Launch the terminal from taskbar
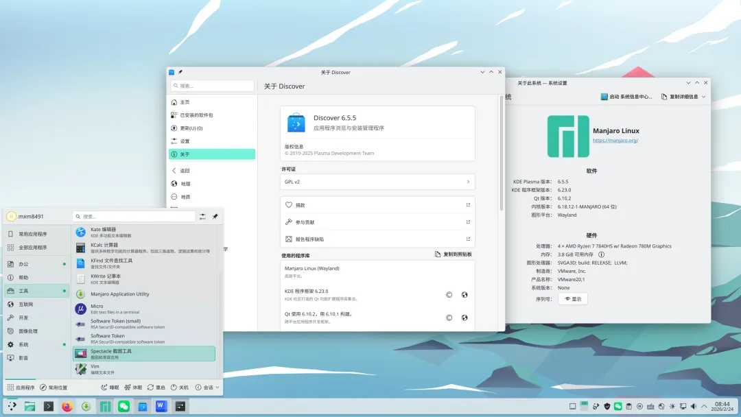This screenshot has width=741, height=417. (48, 406)
